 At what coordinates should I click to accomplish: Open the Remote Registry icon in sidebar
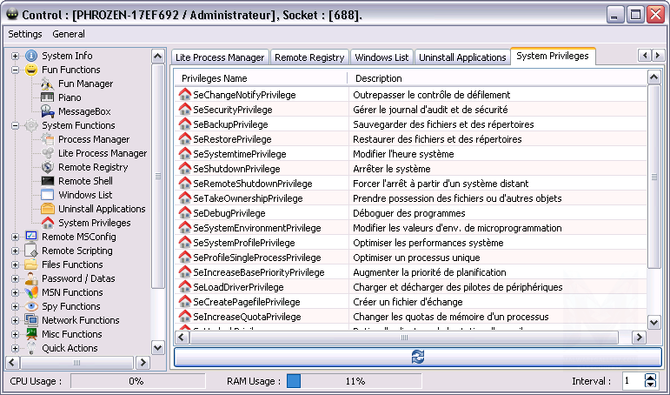tap(48, 167)
